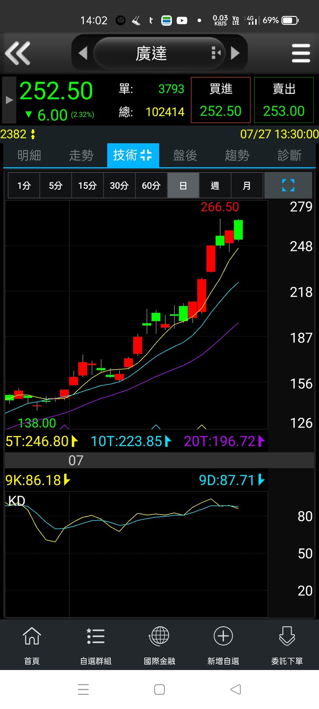Expand chart to fullscreen

(288, 185)
